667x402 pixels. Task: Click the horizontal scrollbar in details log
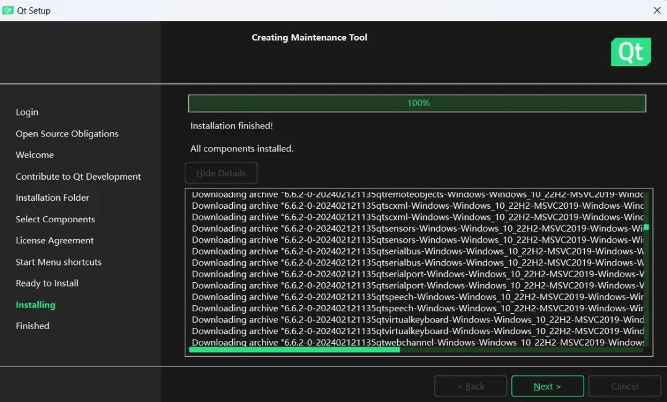[x=295, y=350]
